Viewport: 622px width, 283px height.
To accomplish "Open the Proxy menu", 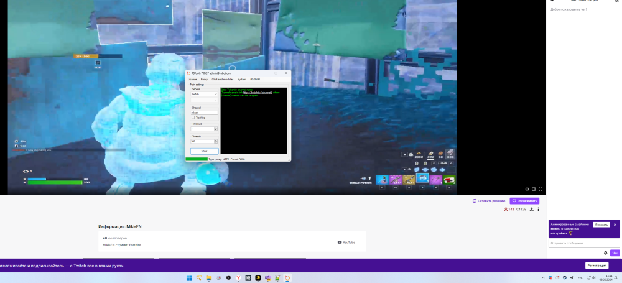I will click(204, 80).
